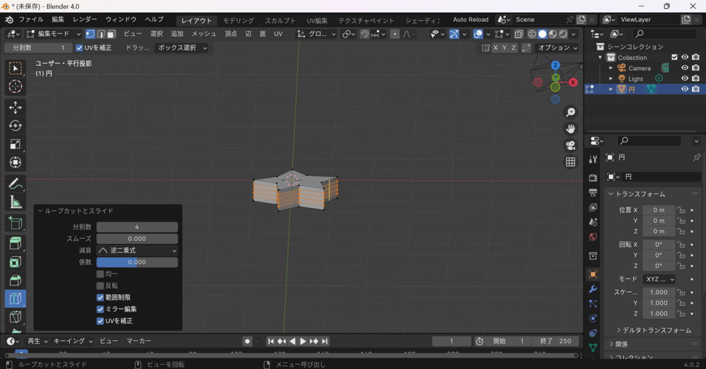The image size is (706, 369).
Task: Open the メッシュ menu
Action: pyautogui.click(x=204, y=34)
